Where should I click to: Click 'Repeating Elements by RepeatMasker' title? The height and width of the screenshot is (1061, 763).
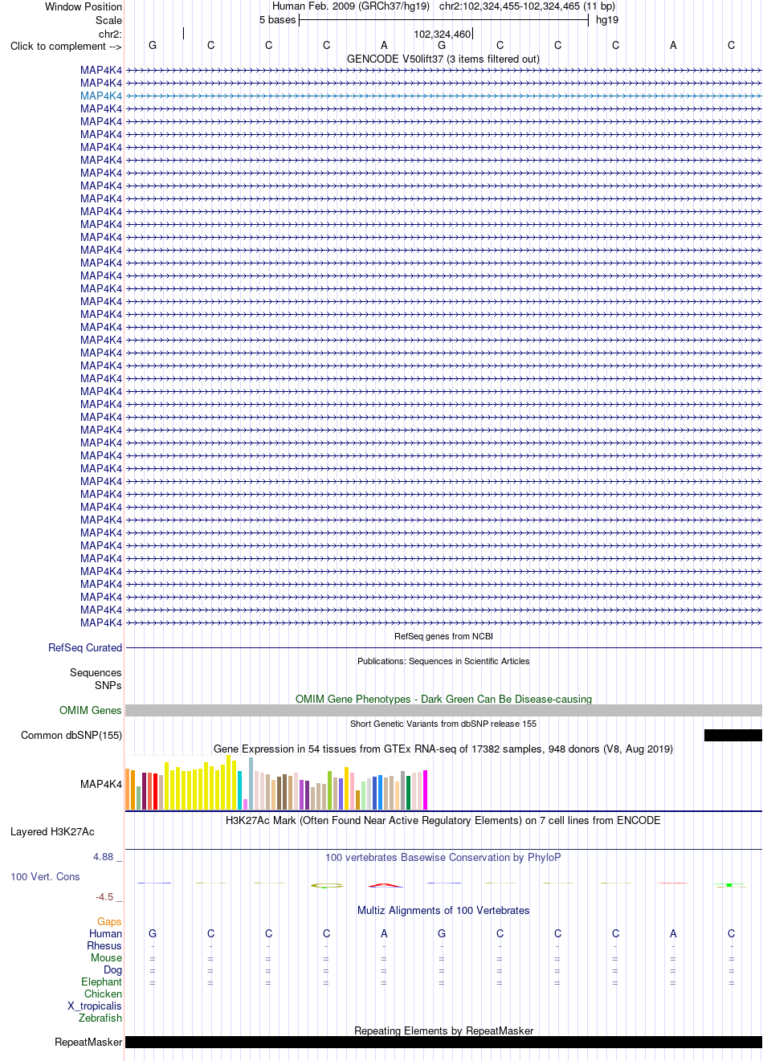click(443, 1030)
